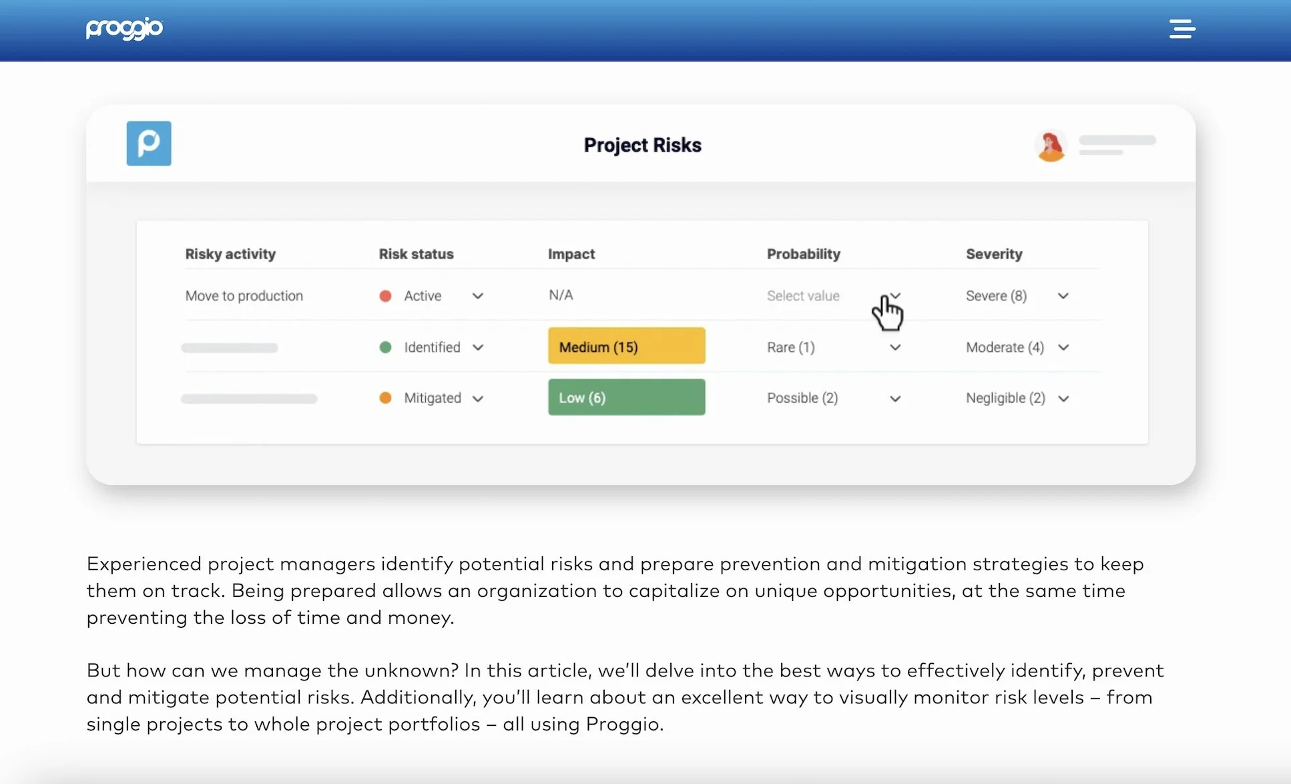The height and width of the screenshot is (784, 1291).
Task: Click the yellow Medium (15) impact badge
Action: (x=626, y=346)
